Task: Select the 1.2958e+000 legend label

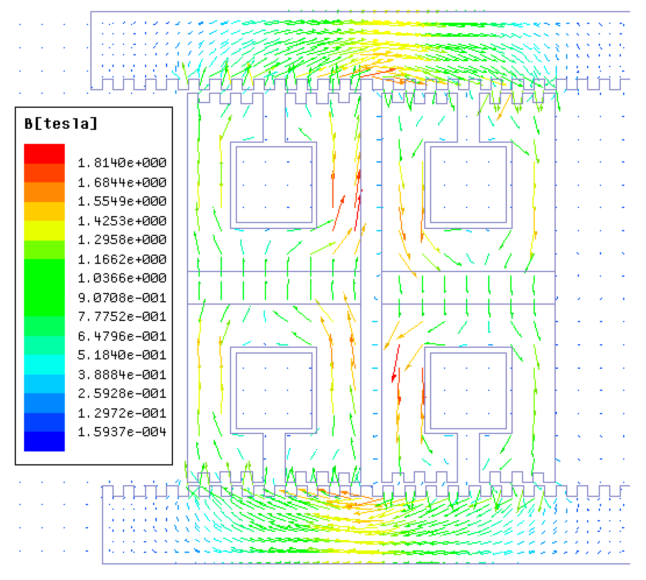Action: (122, 240)
